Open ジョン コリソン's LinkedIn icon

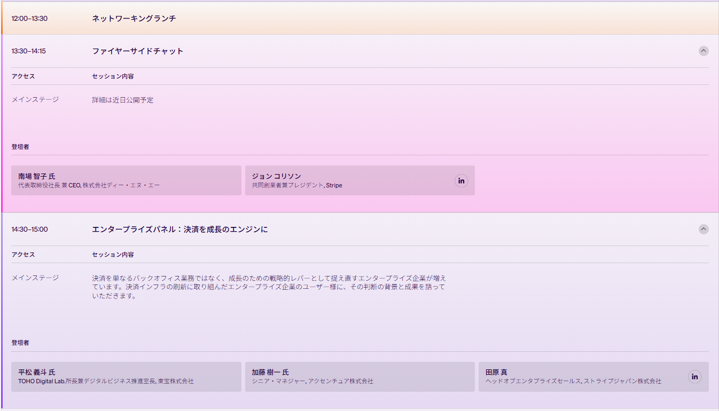click(462, 180)
